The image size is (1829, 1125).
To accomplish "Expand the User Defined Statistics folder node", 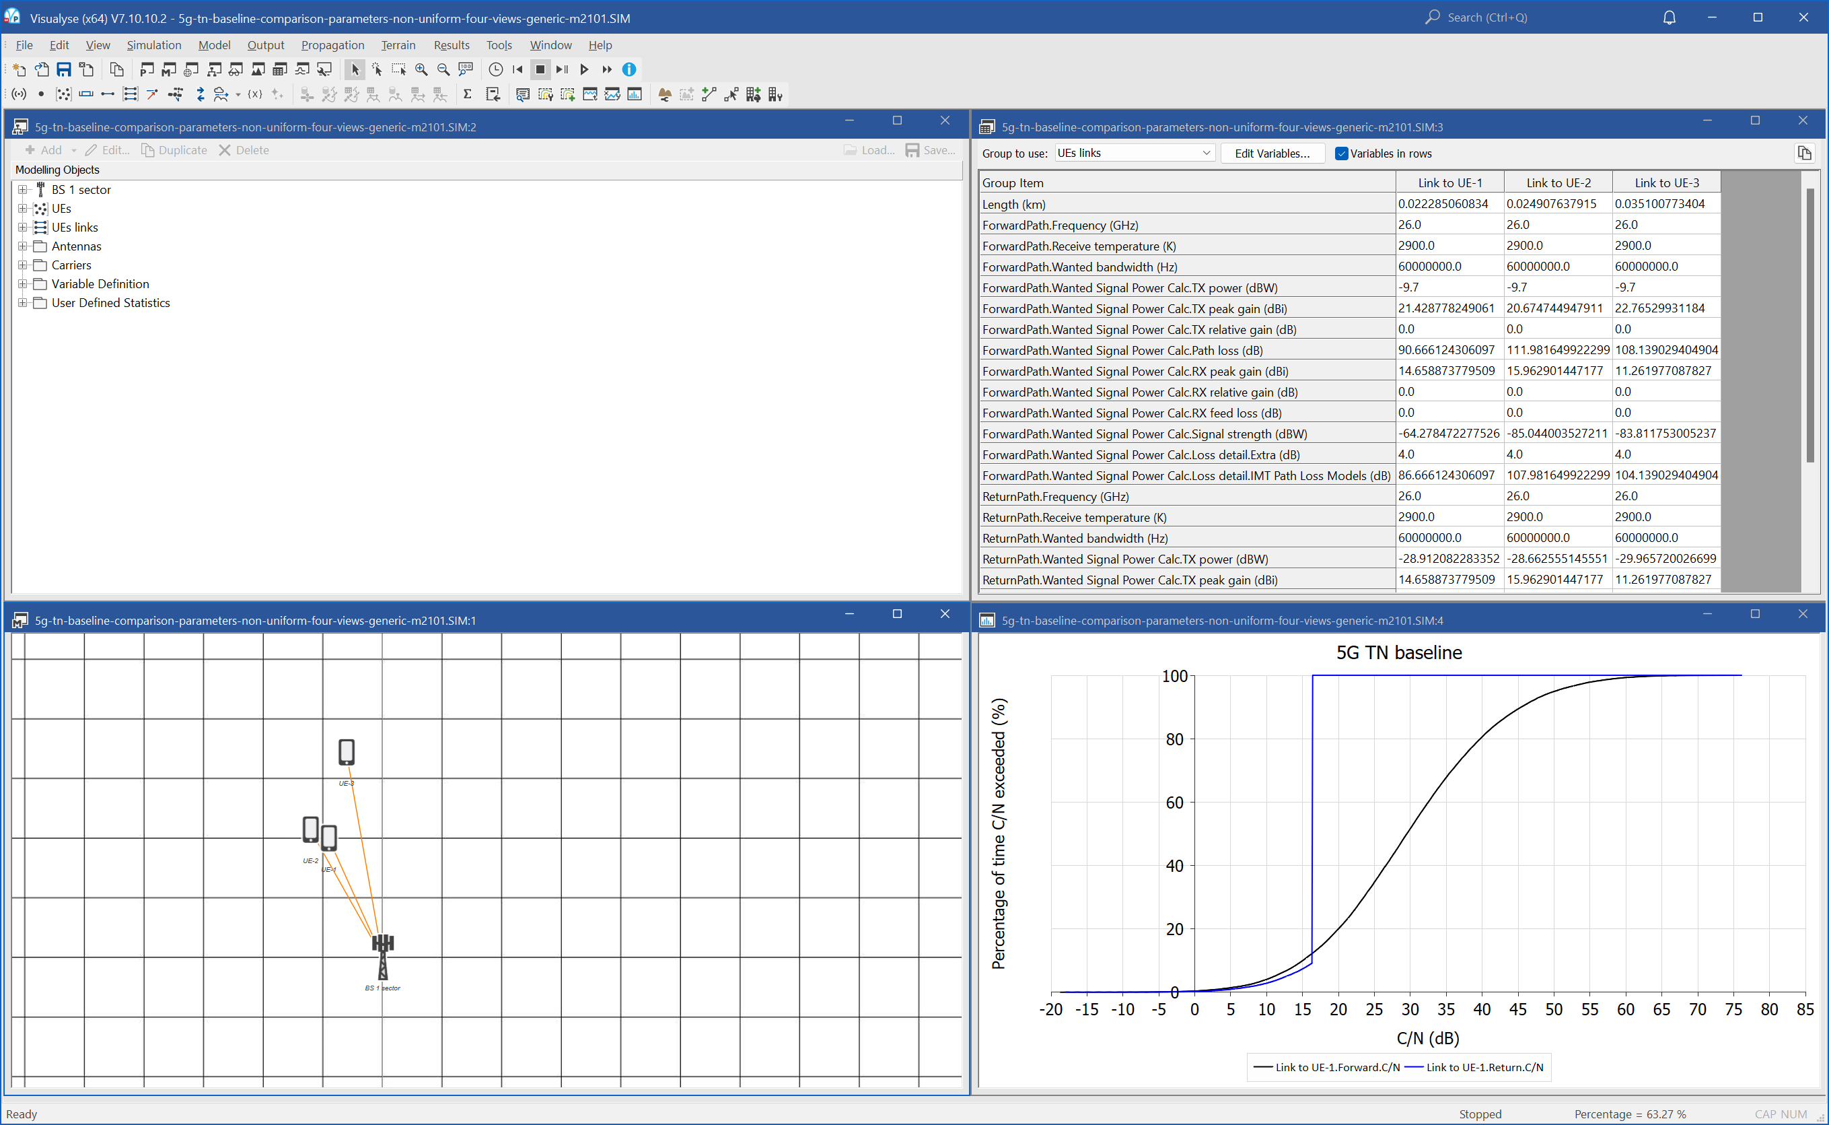I will point(23,303).
